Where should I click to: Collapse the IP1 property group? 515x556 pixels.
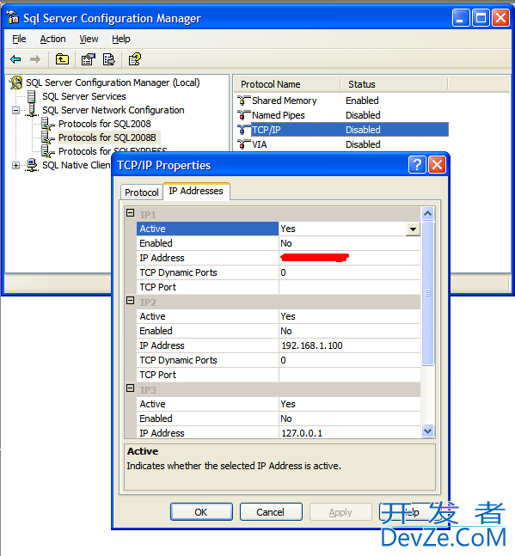pyautogui.click(x=130, y=213)
